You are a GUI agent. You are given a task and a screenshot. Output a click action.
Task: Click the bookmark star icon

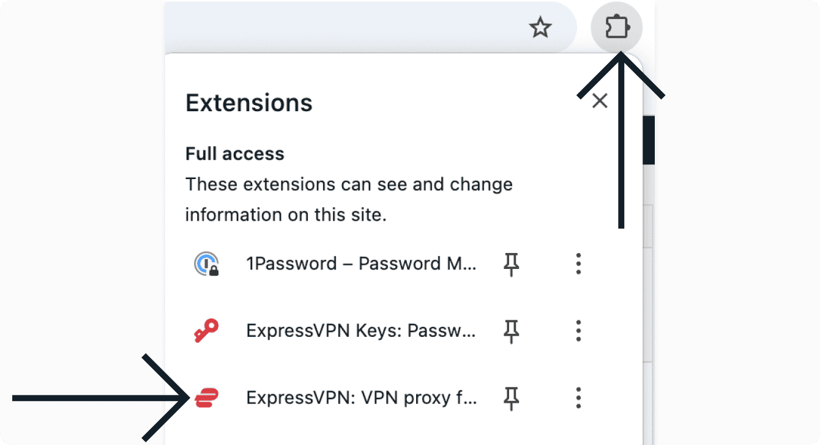pos(540,28)
